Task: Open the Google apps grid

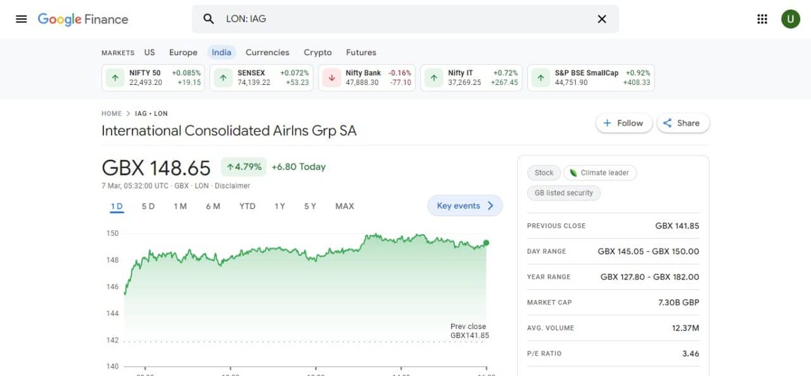Action: pos(762,19)
